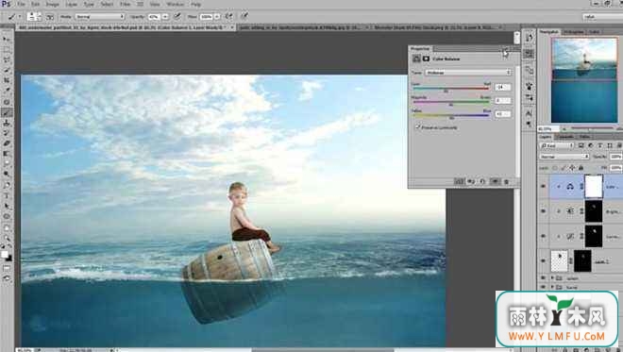
Task: Click the reset adjustment icon in Properties panel
Action: coord(482,182)
